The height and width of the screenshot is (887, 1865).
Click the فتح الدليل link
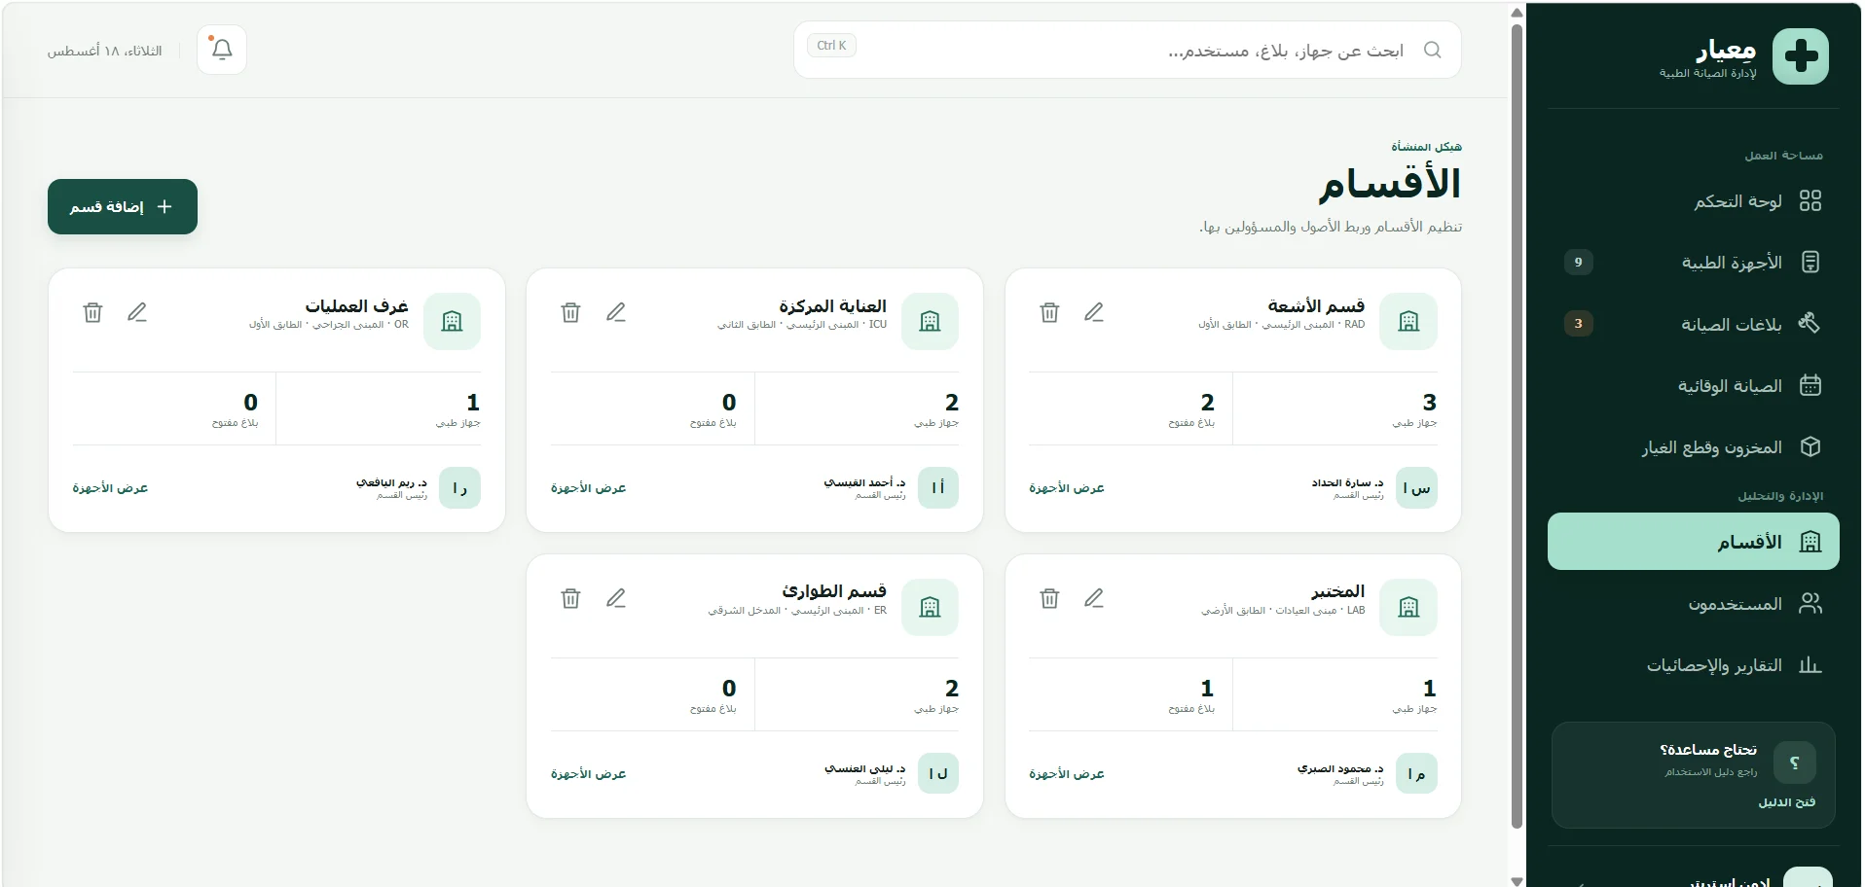(1786, 802)
